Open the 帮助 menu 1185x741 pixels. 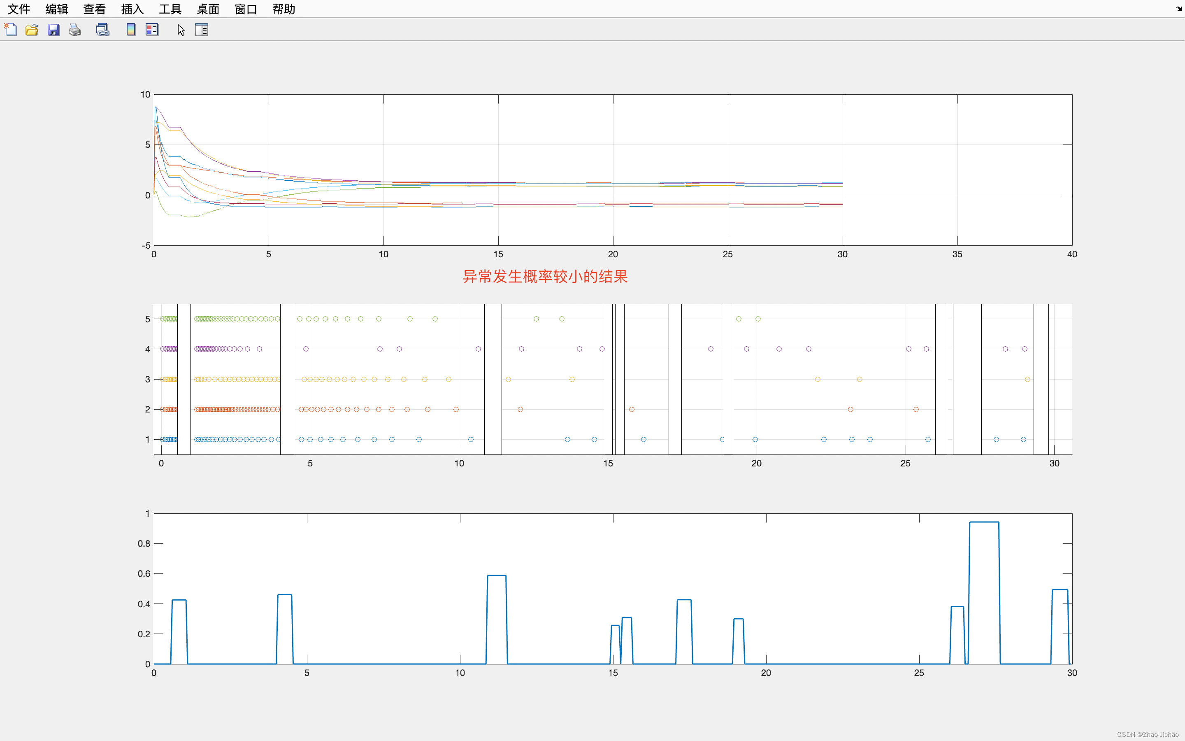(x=283, y=9)
